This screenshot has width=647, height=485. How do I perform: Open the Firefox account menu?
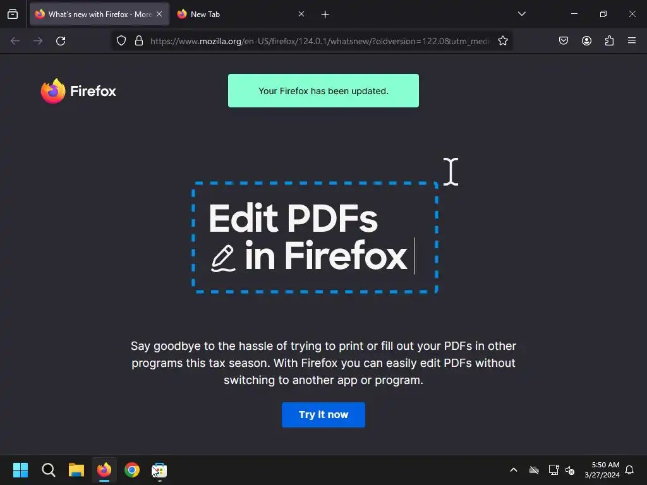coord(586,41)
